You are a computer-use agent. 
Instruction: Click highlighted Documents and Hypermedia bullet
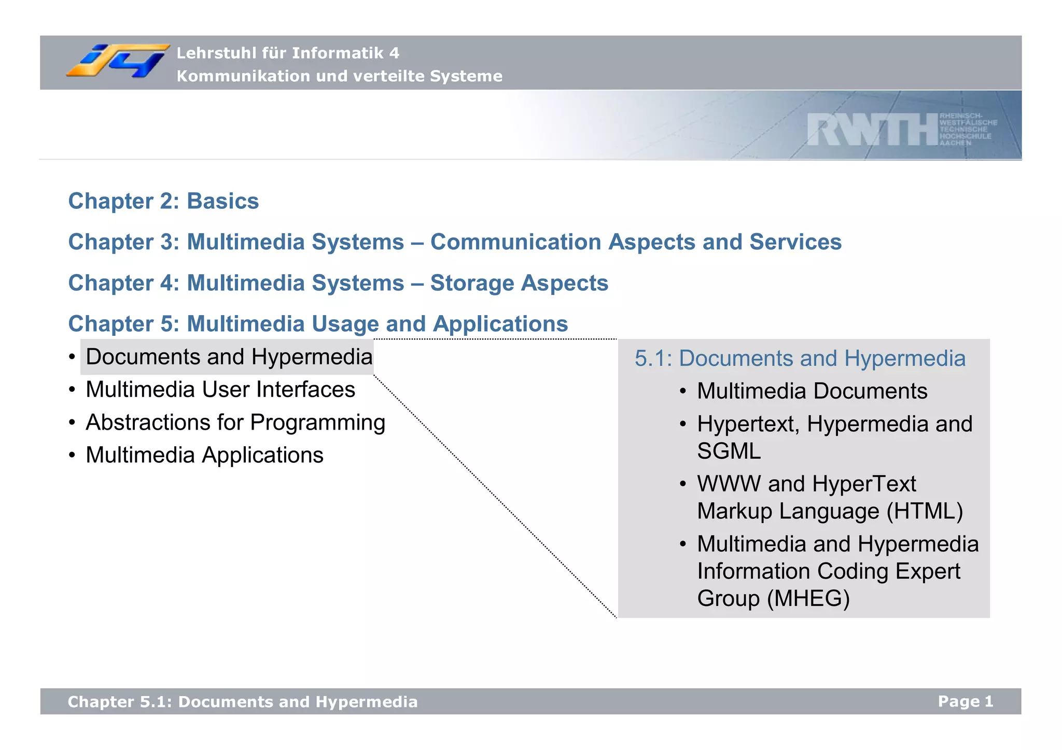(x=229, y=357)
